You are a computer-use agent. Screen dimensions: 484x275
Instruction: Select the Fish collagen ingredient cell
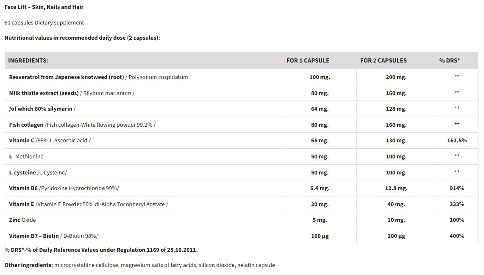click(82, 125)
